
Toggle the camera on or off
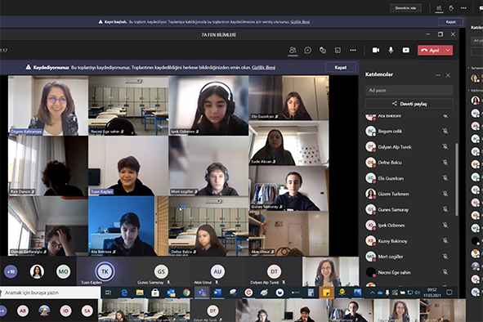point(376,50)
